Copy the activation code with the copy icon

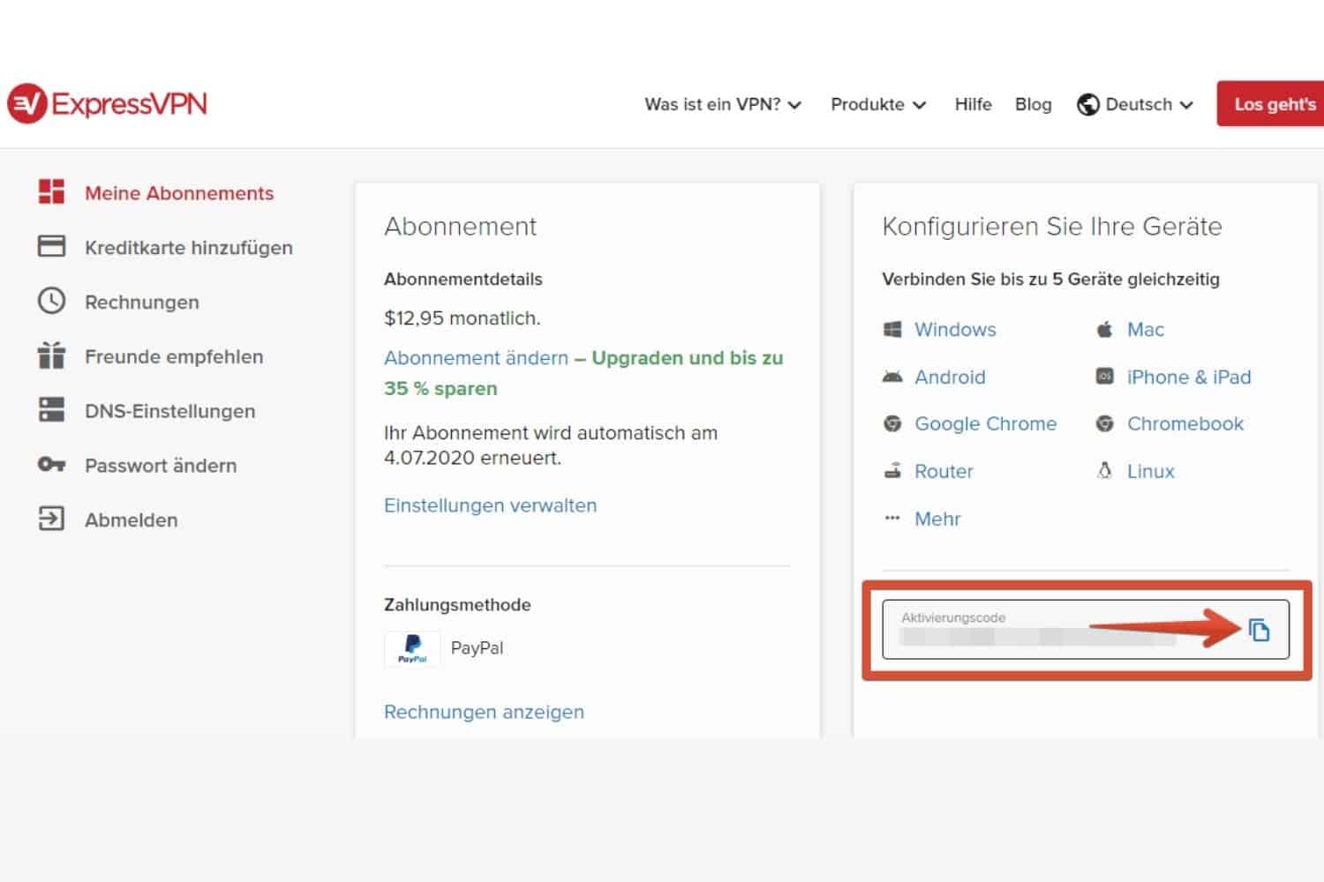(x=1259, y=630)
